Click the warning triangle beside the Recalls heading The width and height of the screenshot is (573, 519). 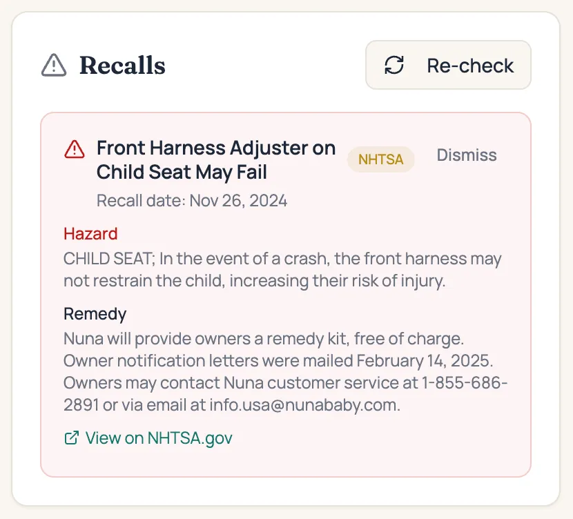point(54,66)
